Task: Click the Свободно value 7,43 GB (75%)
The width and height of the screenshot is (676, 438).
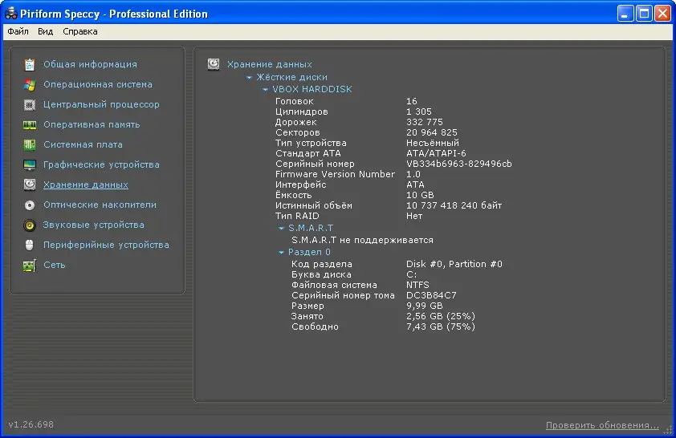Action: [441, 326]
